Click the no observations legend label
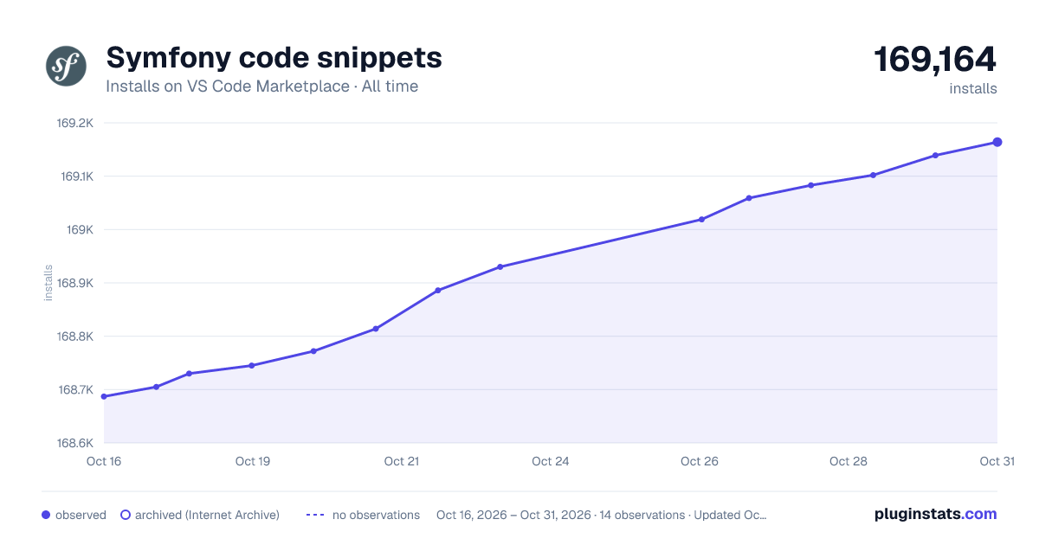Image resolution: width=1039 pixels, height=545 pixels. coord(376,515)
